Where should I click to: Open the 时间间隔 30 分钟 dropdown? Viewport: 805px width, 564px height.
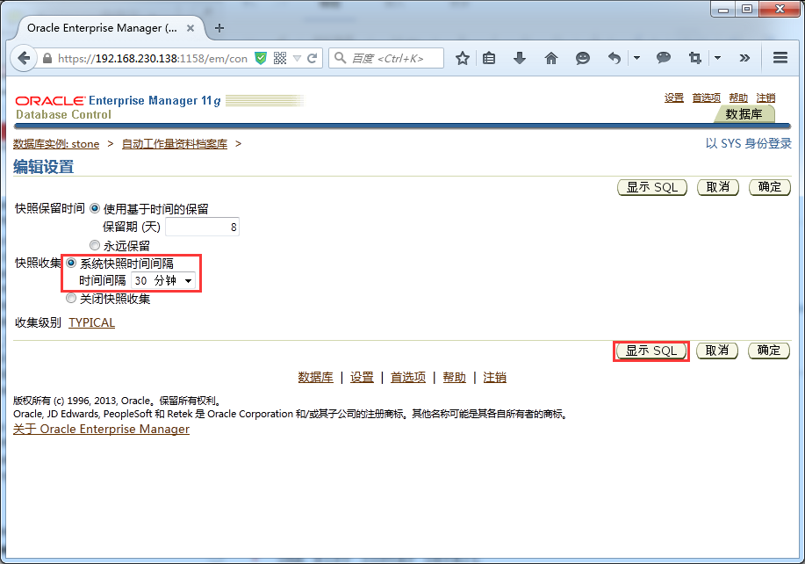(x=163, y=280)
